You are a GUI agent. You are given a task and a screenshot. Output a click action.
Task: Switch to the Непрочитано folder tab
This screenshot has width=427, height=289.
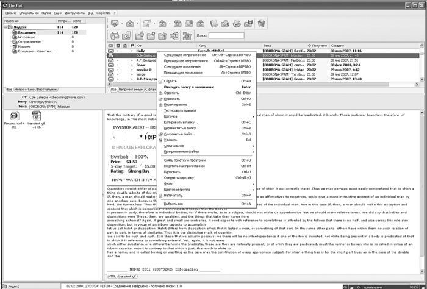[x=24, y=89]
